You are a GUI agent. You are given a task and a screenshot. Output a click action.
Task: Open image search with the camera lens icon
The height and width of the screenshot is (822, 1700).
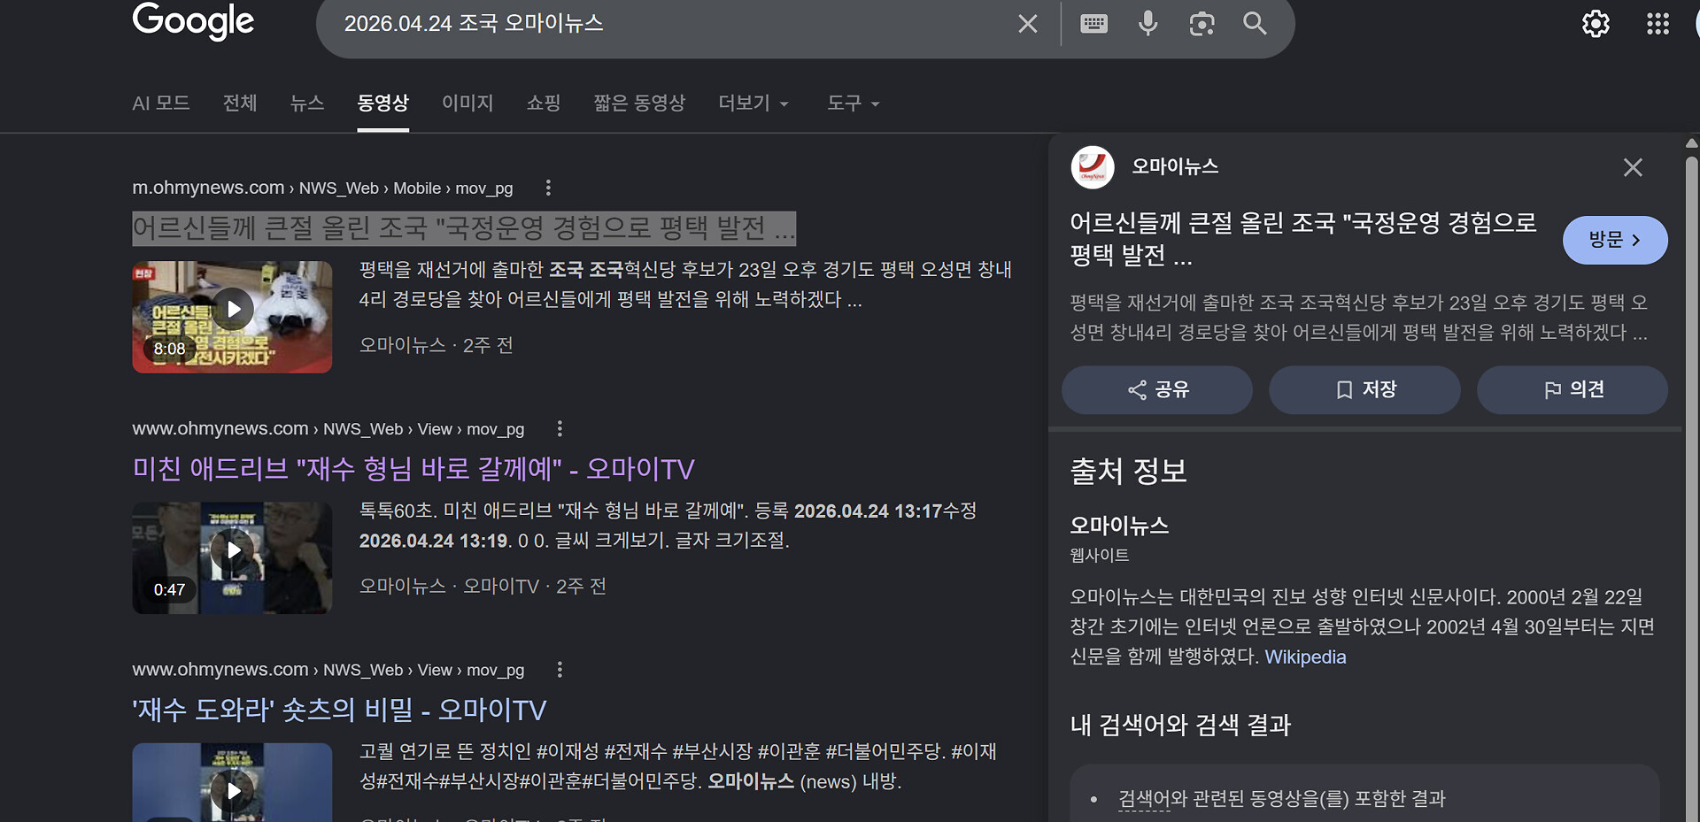tap(1202, 24)
